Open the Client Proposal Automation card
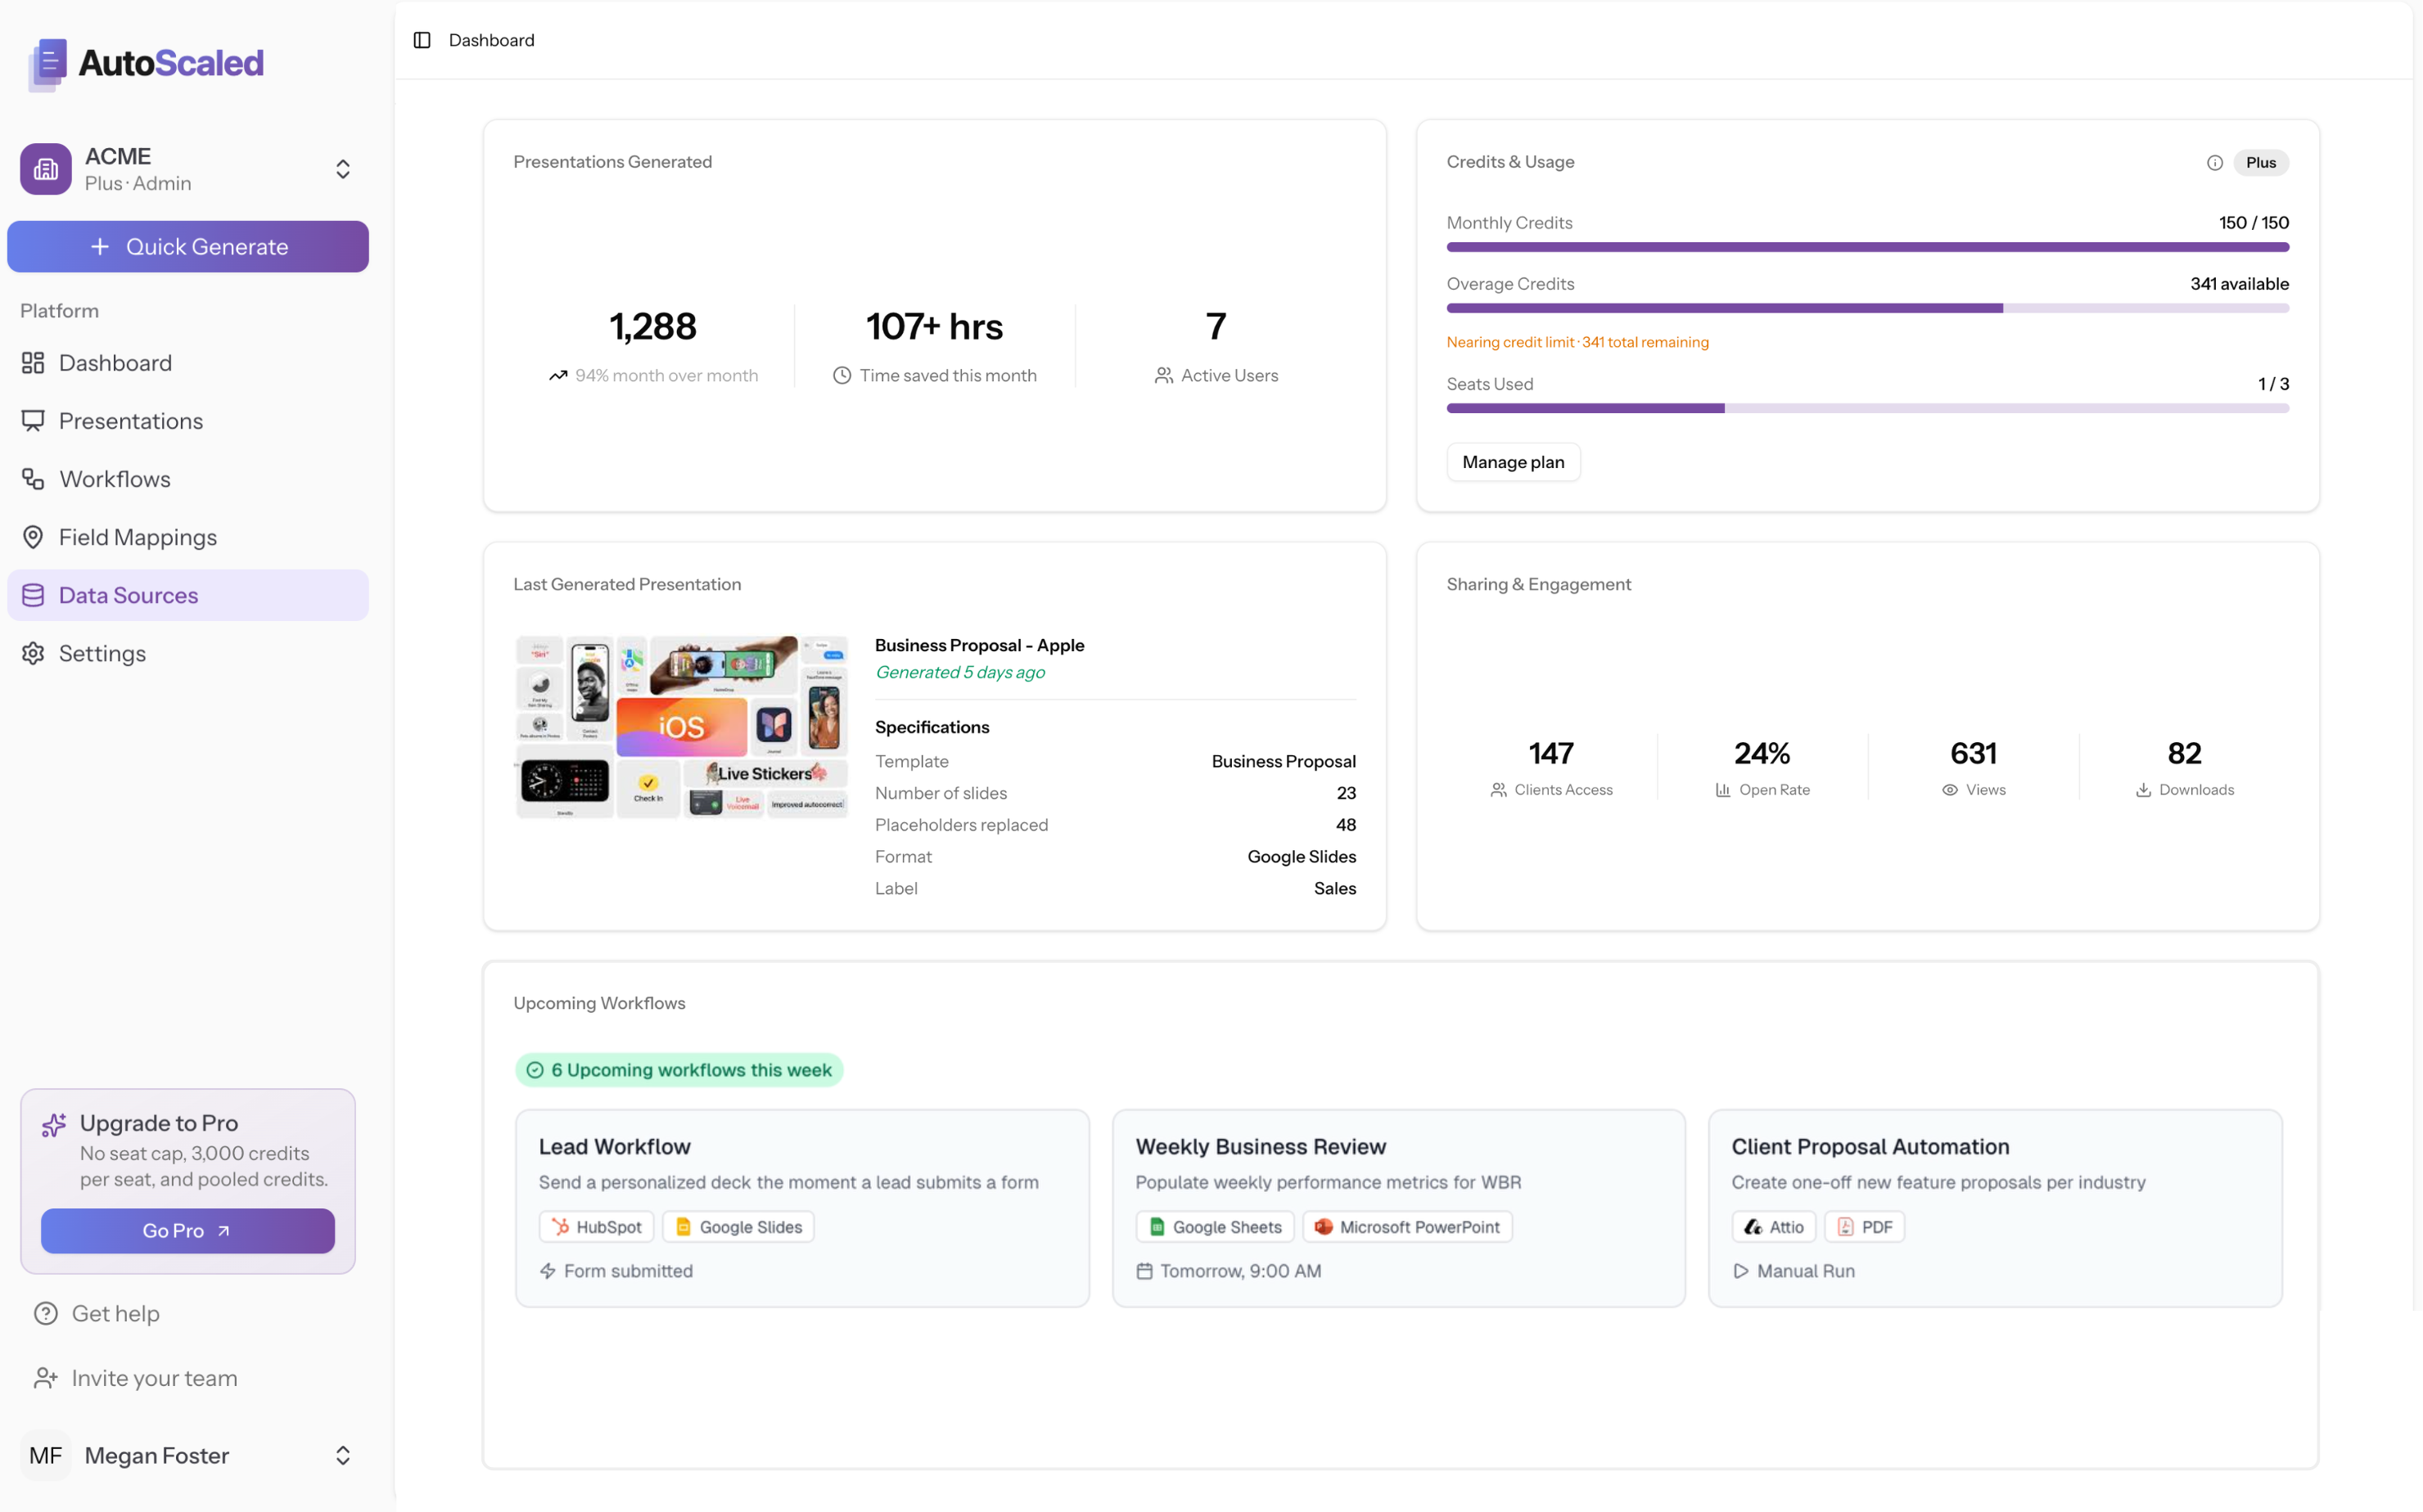This screenshot has height=1512, width=2423. (x=1995, y=1208)
